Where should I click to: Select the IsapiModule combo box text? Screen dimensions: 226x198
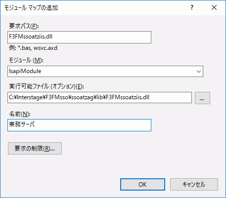(25, 71)
